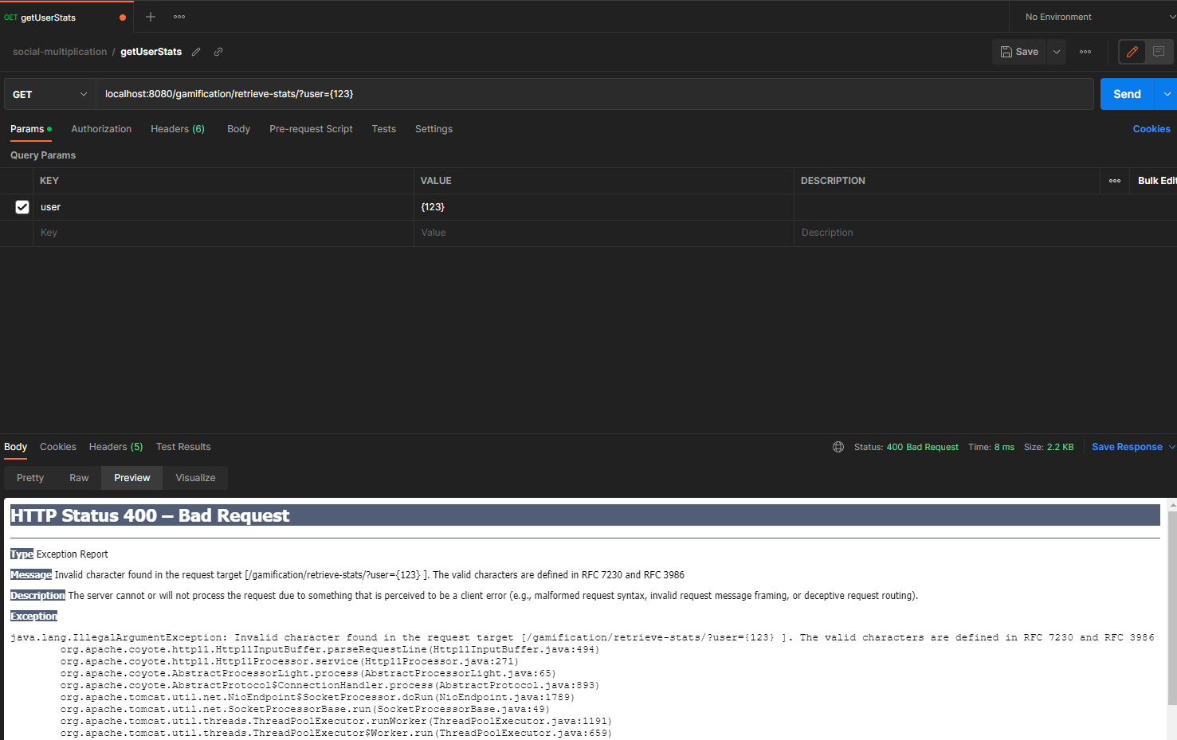
Task: Open the Settings tab
Action: click(x=434, y=129)
